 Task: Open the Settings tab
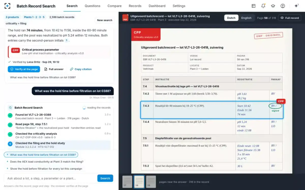[x=179, y=6]
